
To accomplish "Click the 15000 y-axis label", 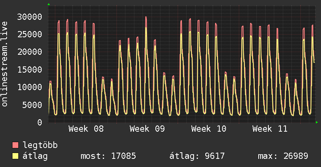I will [30, 70].
